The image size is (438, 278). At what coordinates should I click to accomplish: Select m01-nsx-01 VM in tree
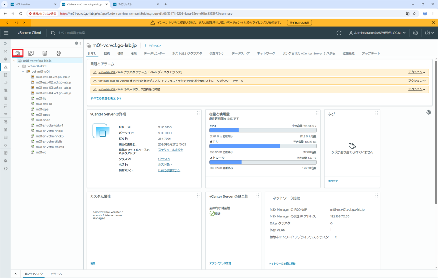[44, 104]
